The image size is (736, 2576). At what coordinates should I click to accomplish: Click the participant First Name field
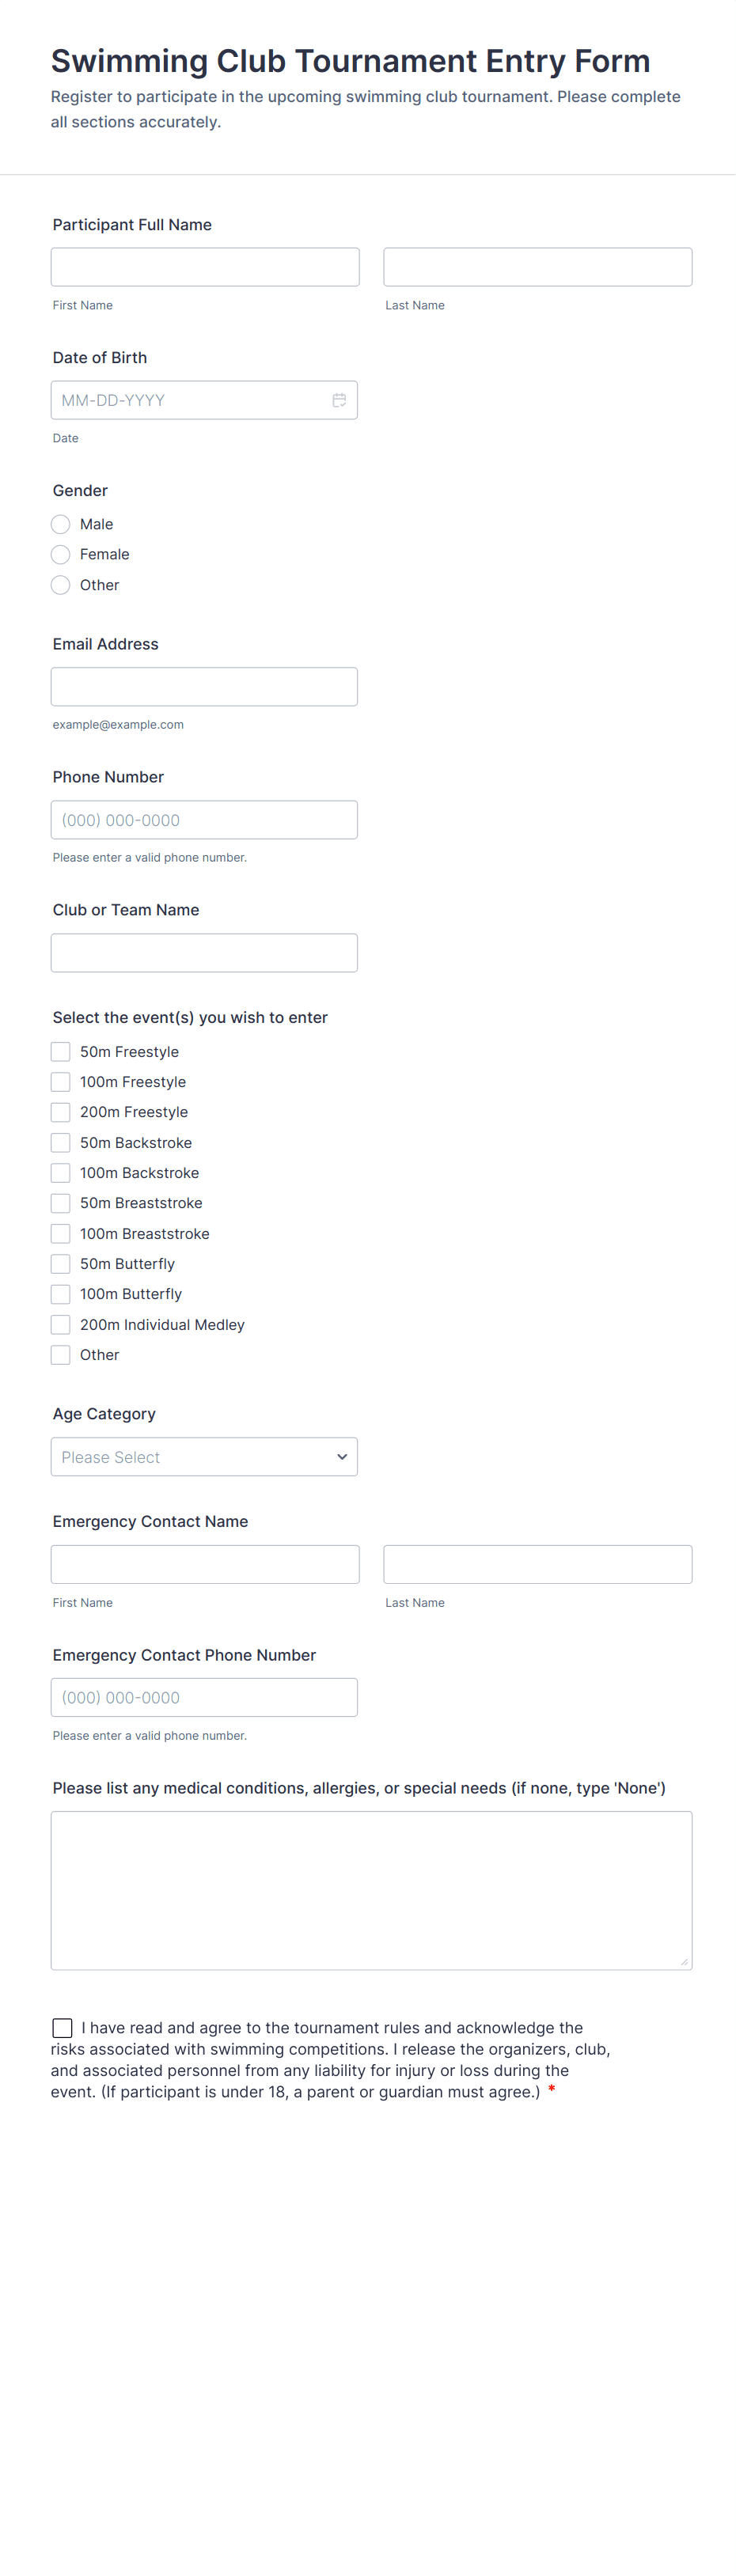pyautogui.click(x=205, y=267)
